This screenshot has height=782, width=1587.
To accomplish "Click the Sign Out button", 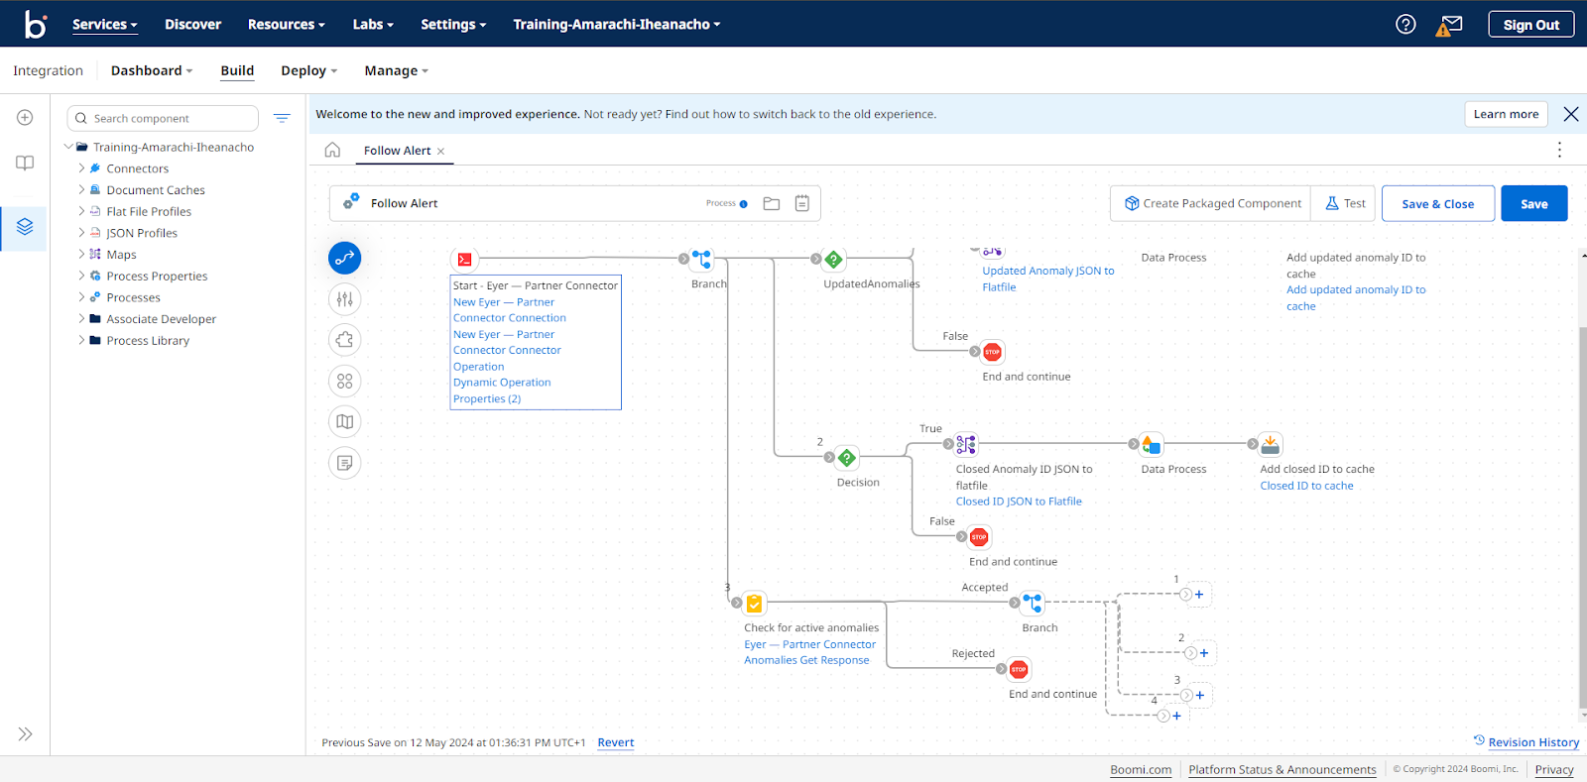I will [x=1531, y=25].
